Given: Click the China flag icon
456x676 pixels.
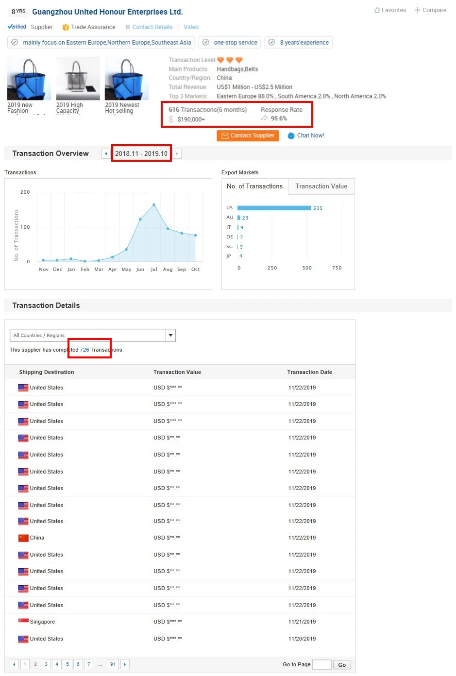Looking at the screenshot, I should point(23,538).
